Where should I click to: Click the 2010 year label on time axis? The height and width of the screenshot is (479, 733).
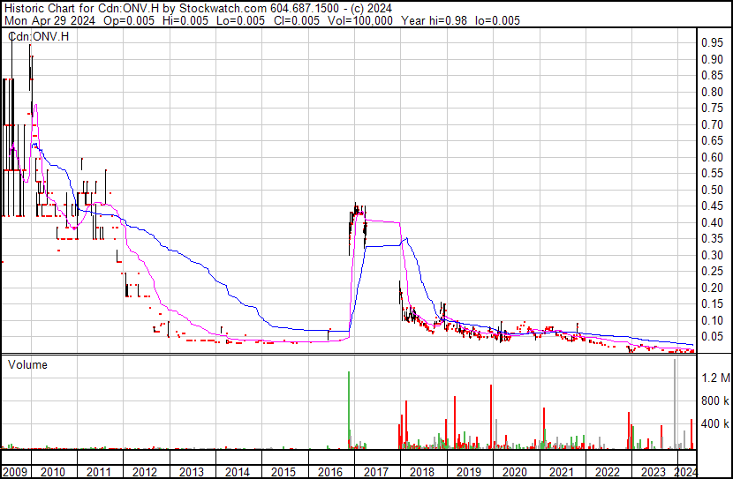pos(53,472)
